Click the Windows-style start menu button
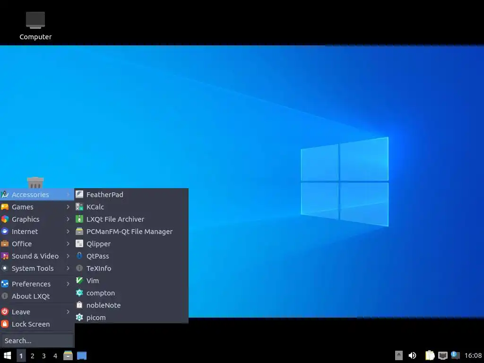The width and height of the screenshot is (484, 363). [8, 355]
